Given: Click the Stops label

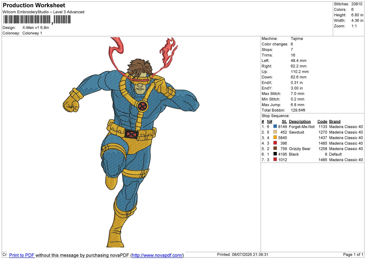Looking at the screenshot, I should [x=267, y=50].
